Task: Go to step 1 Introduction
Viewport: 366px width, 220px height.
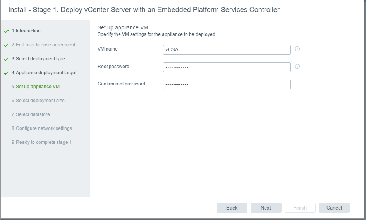Action: tap(26, 31)
